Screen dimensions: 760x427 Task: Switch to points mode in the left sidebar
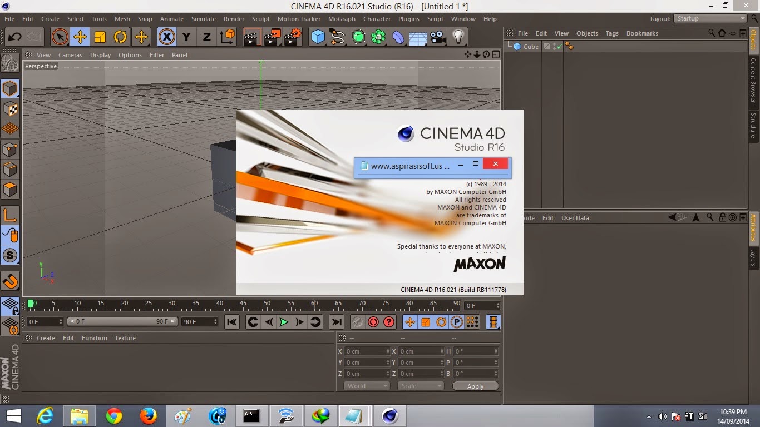(x=10, y=149)
